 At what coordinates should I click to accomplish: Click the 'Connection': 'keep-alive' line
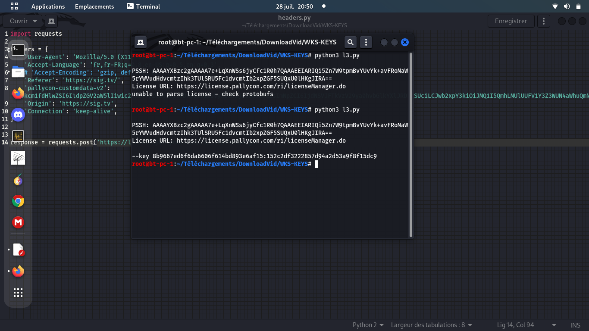point(71,111)
